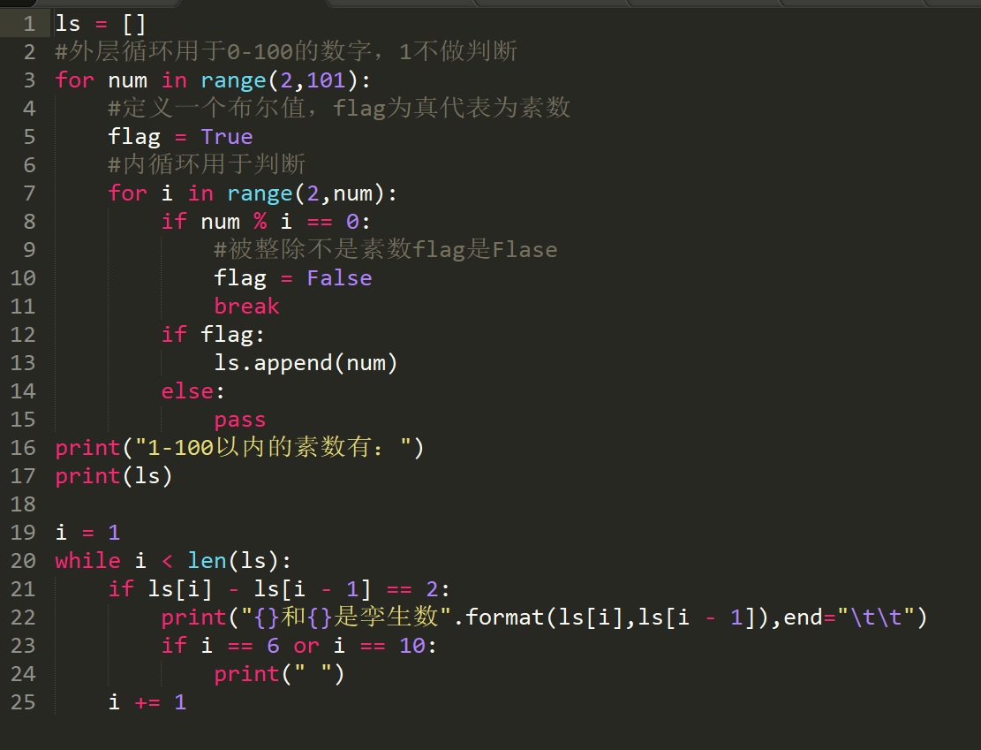Screen dimensions: 981x750
Task: Click the string '{}和{}是孪生数'
Action: [346, 617]
